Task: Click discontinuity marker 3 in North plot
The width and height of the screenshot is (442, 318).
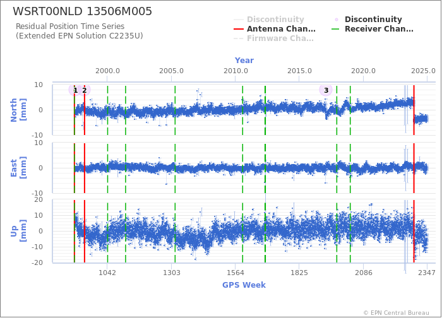Action: pyautogui.click(x=326, y=90)
